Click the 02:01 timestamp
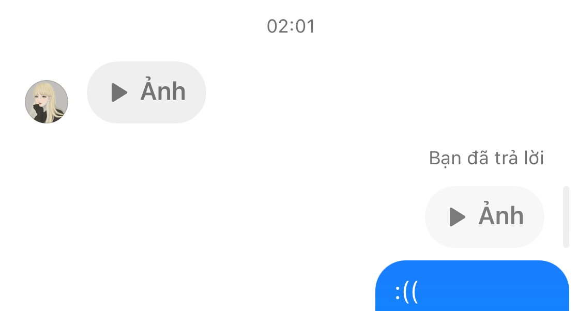The image size is (578, 311). 291,26
